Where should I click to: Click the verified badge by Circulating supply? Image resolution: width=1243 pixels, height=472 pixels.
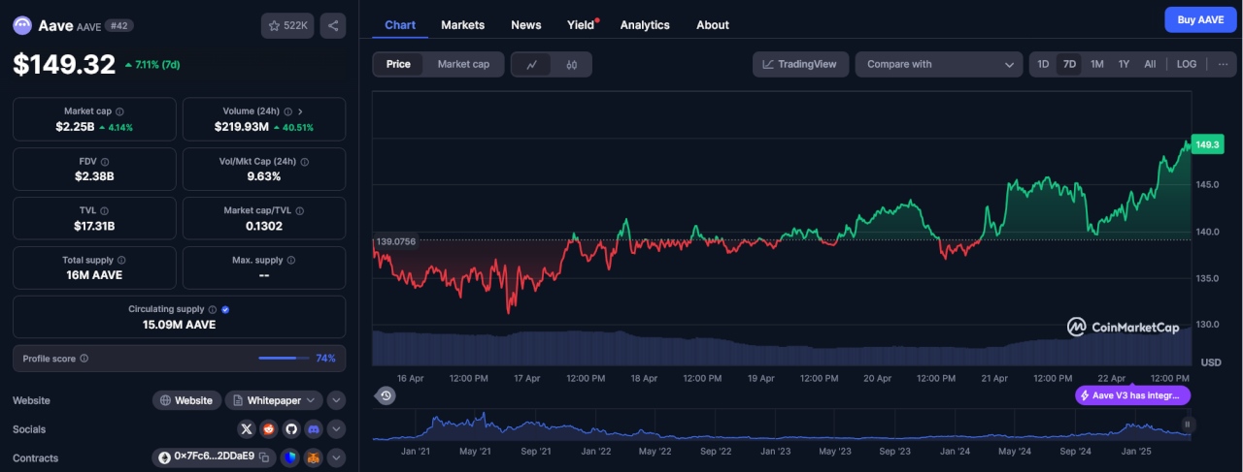pyautogui.click(x=225, y=309)
